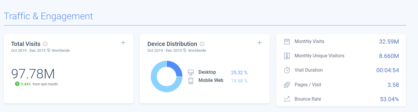
Task: Click the Monthly Unique Visitors label
Action: [319, 56]
